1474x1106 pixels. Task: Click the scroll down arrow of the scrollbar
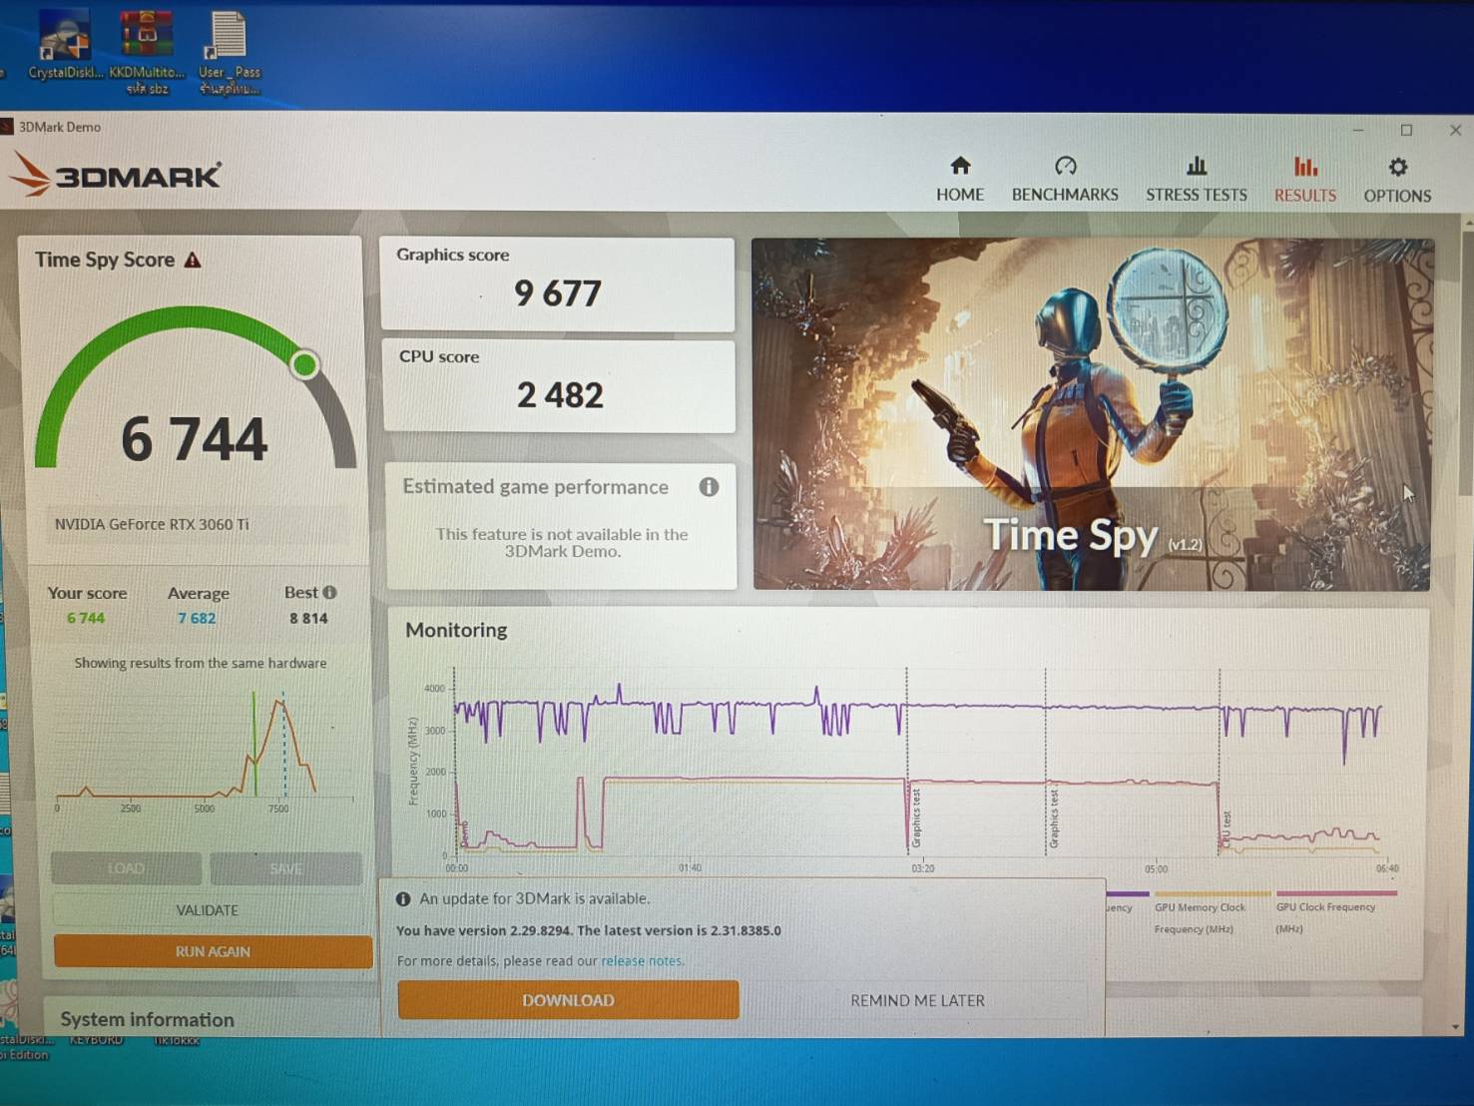(1455, 1026)
